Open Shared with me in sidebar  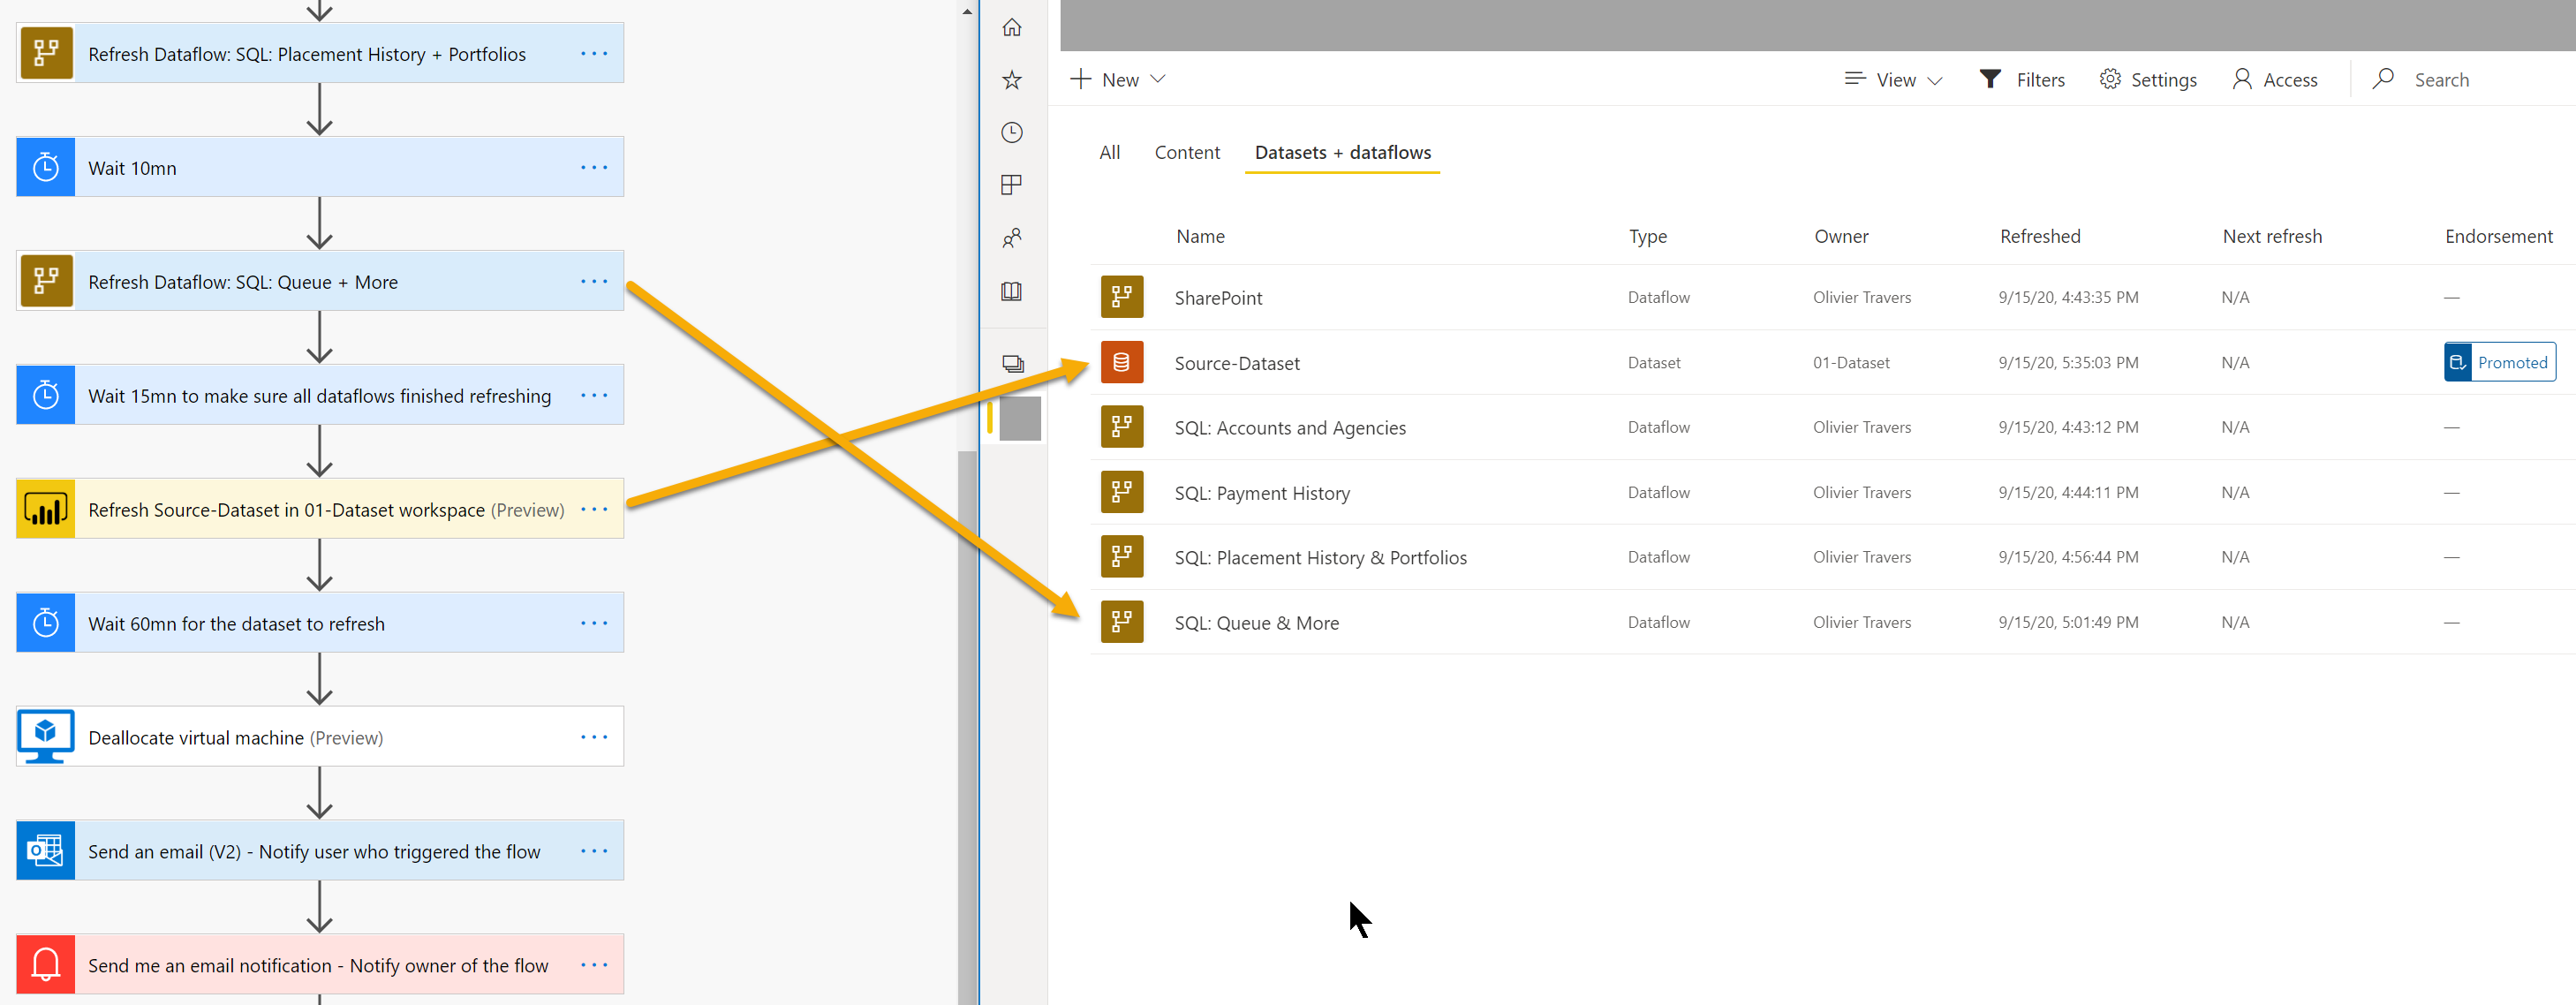pyautogui.click(x=1012, y=238)
